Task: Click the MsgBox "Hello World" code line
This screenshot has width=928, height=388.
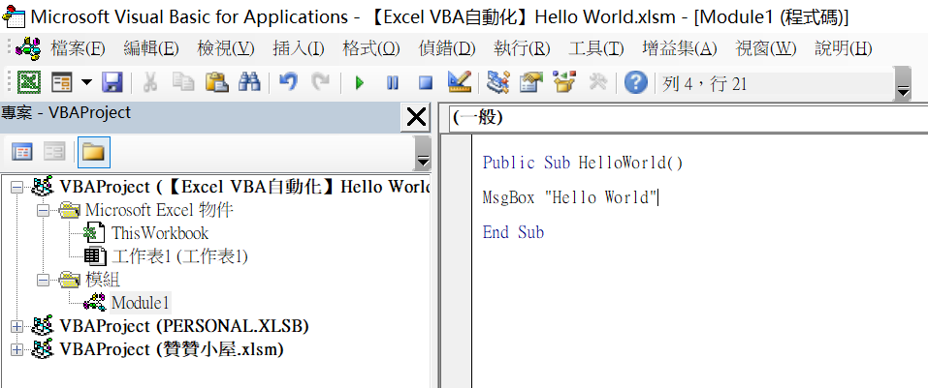Action: point(570,197)
